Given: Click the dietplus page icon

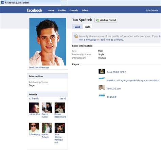Looking at the screenshot, I should [102, 95].
